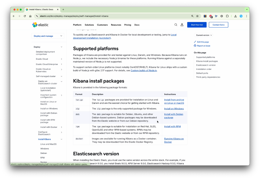
Task: Expand the Install with Docker chevron
Action: [62, 127]
